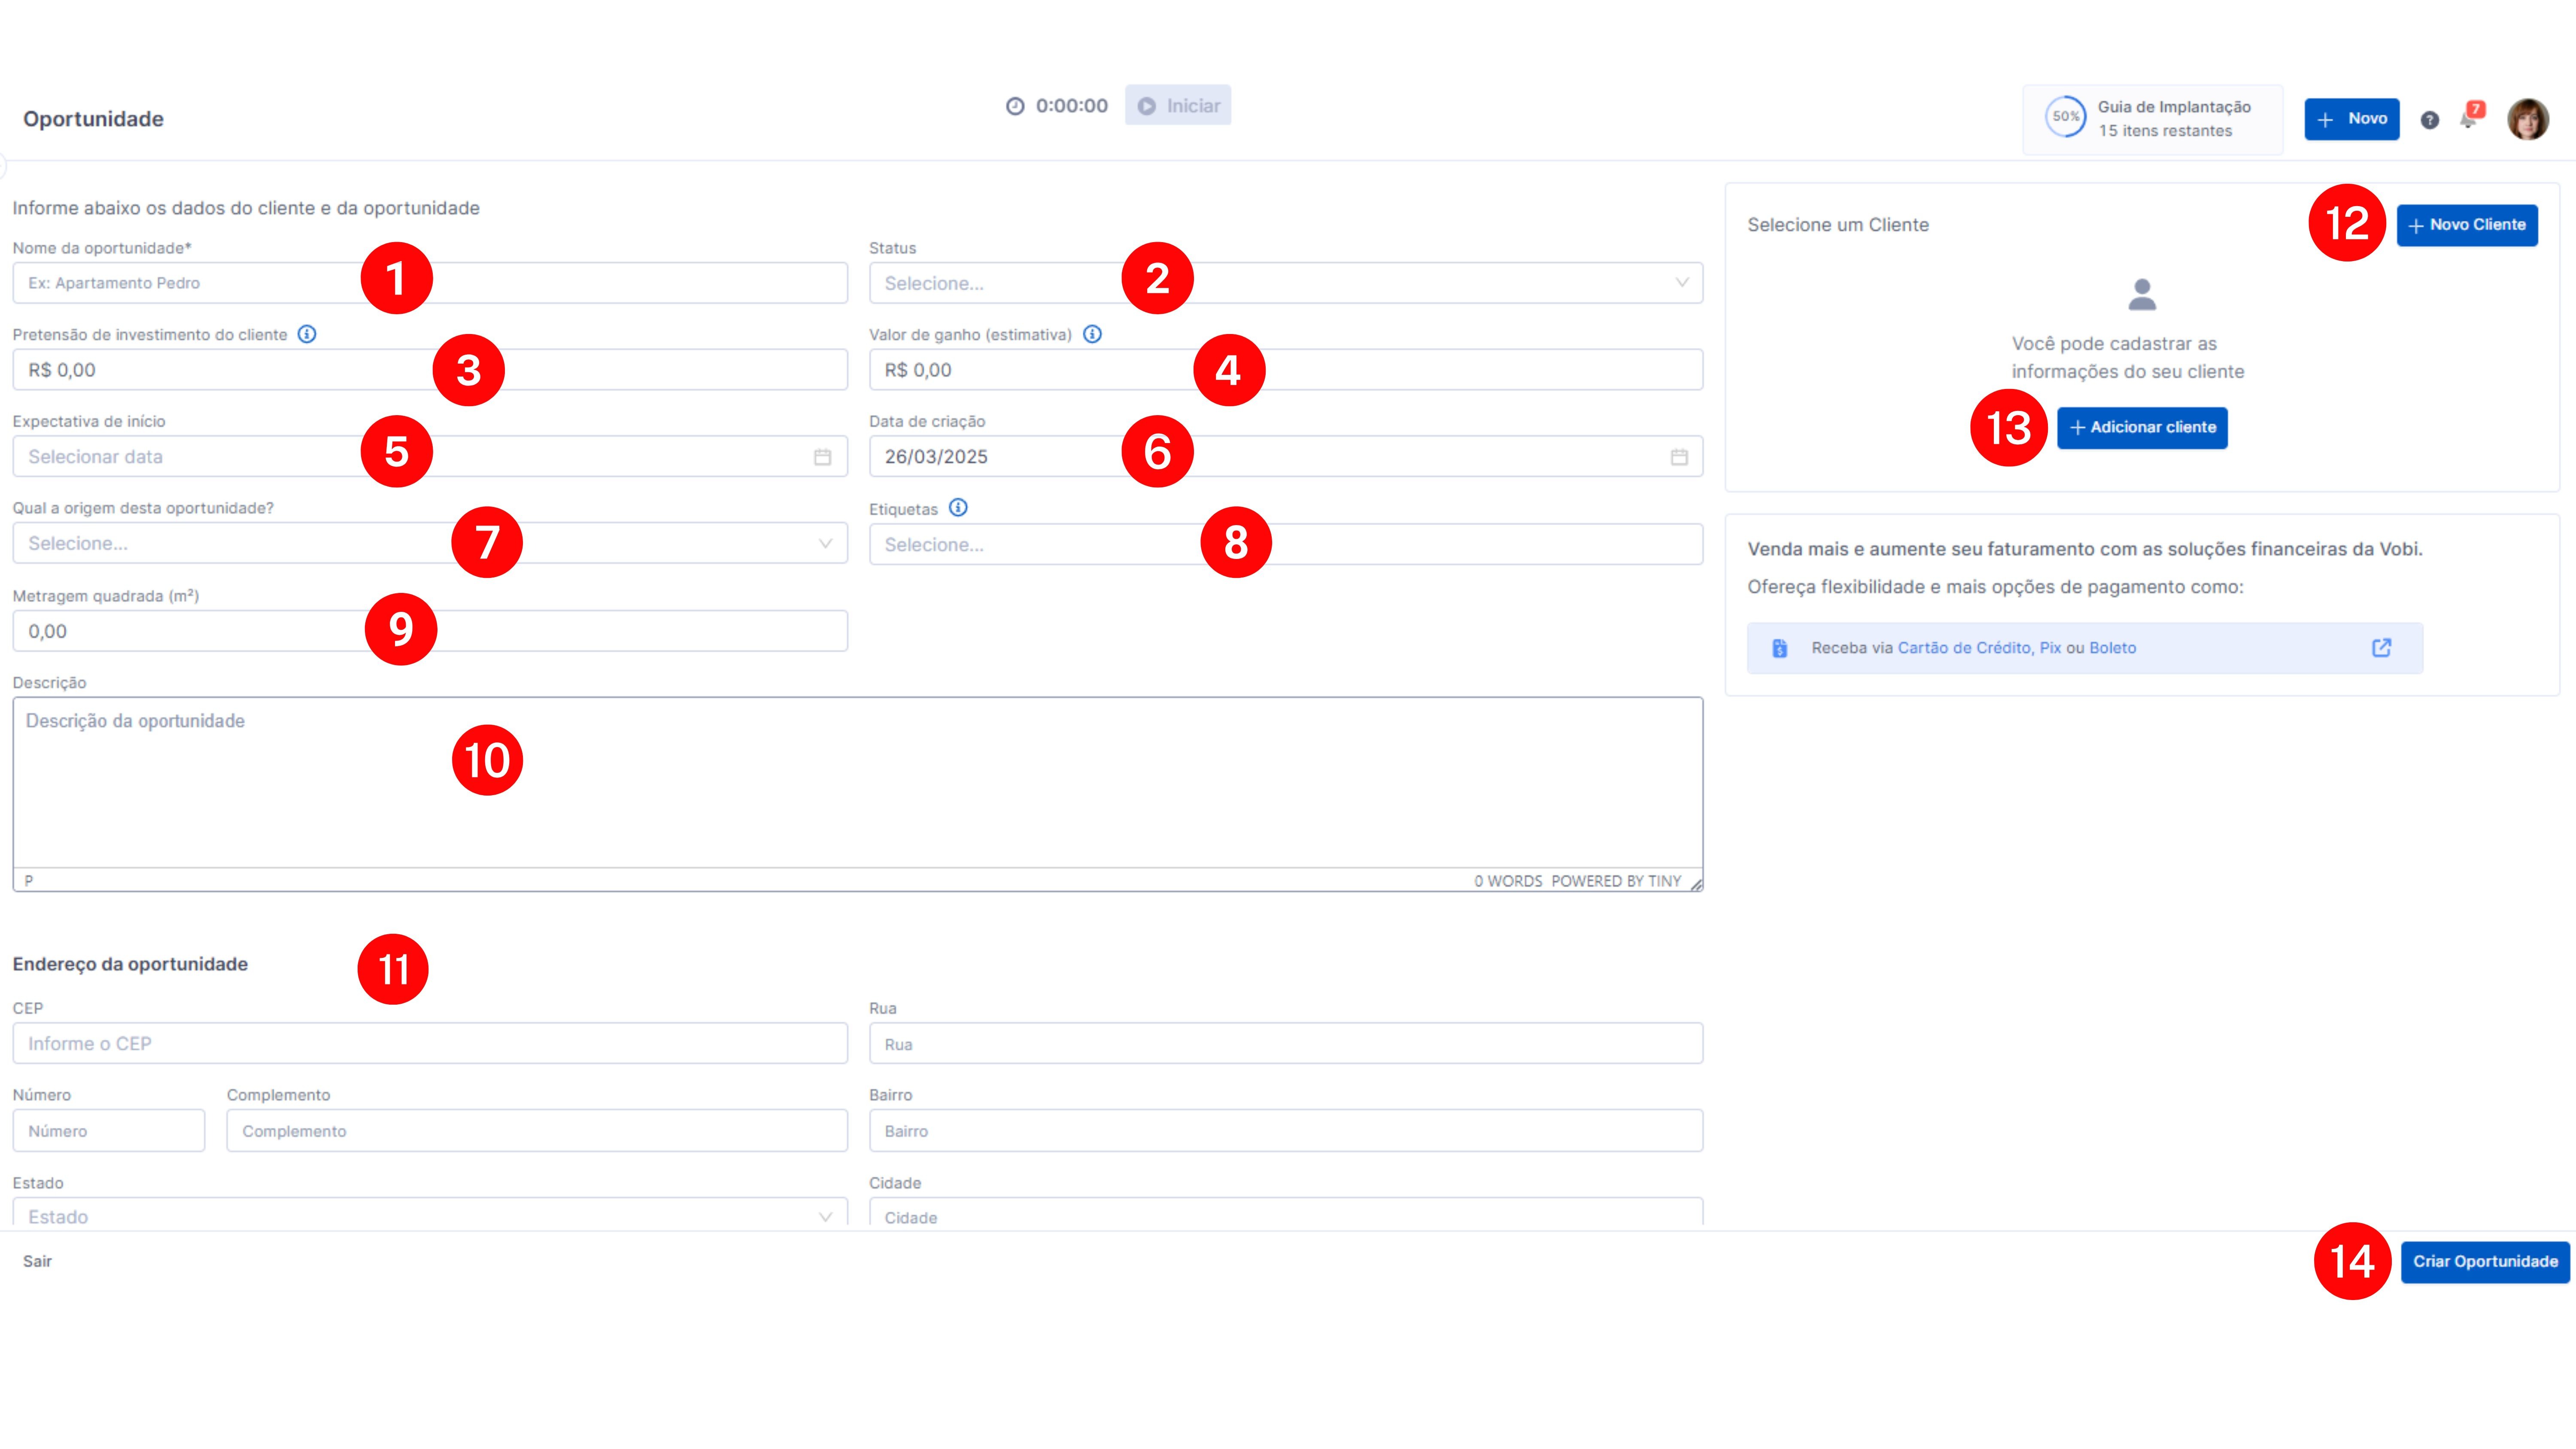Open the user profile avatar
The width and height of the screenshot is (2576, 1449).
(x=2527, y=119)
